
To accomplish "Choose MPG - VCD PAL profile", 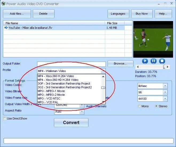I will pos(69,102).
